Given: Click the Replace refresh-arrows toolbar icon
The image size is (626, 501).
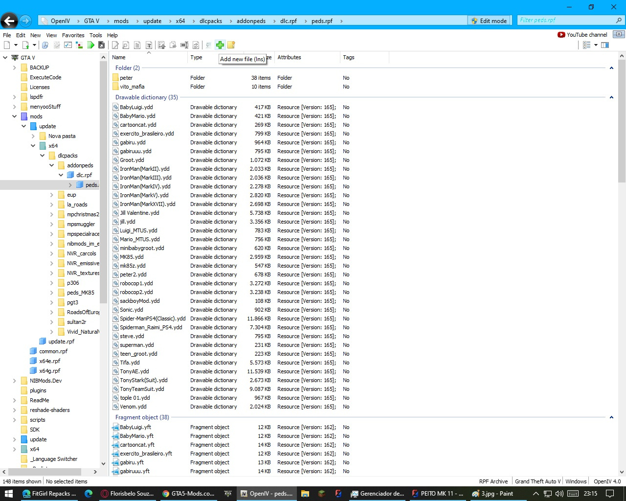Looking at the screenshot, I should pyautogui.click(x=196, y=45).
